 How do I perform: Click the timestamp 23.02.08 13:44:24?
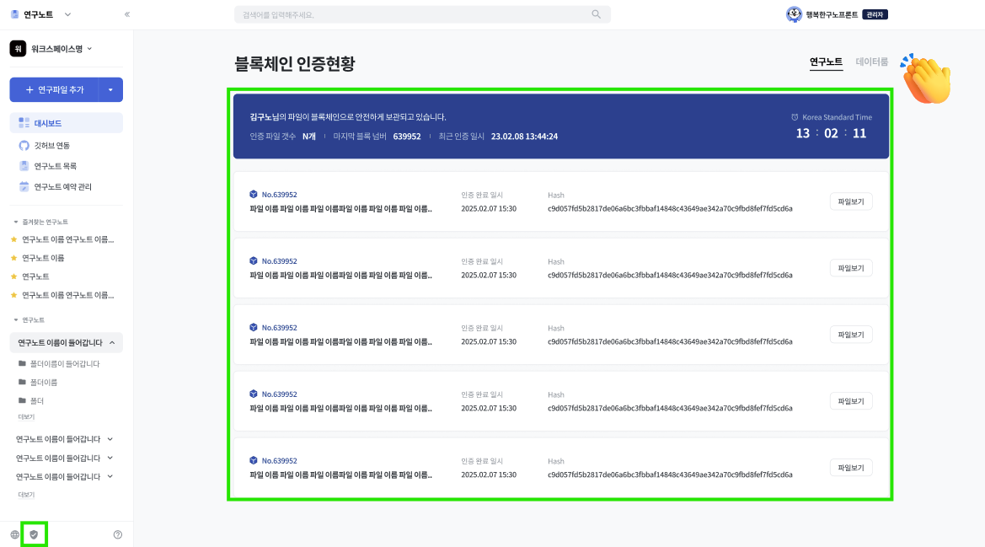(x=525, y=137)
